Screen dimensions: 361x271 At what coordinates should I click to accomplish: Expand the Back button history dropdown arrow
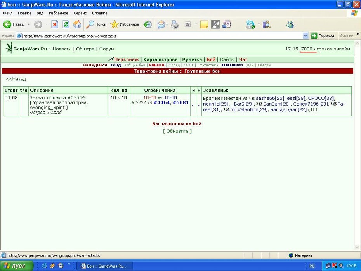tap(28, 24)
